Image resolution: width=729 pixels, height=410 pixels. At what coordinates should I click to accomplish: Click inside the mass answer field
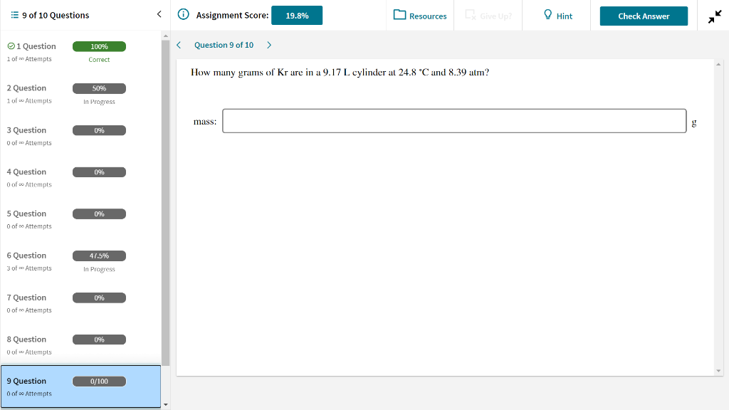[453, 120]
